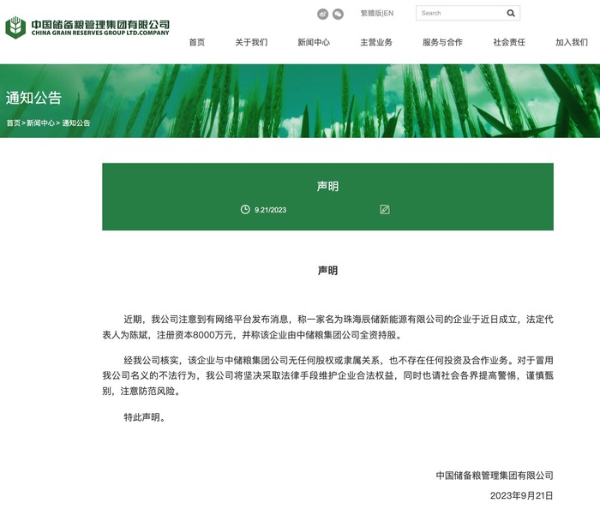The width and height of the screenshot is (600, 521).
Task: Click the paragraph starting with 近期，我公司注意到
Action: point(327,327)
